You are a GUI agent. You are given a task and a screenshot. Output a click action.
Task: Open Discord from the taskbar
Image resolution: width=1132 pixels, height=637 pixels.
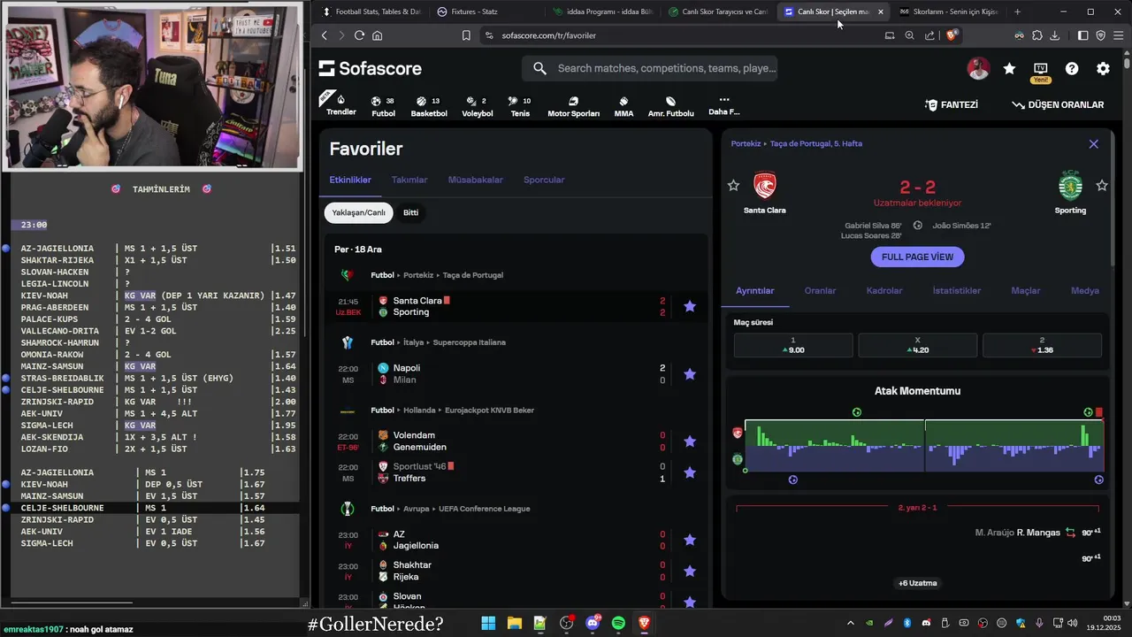[x=593, y=624]
